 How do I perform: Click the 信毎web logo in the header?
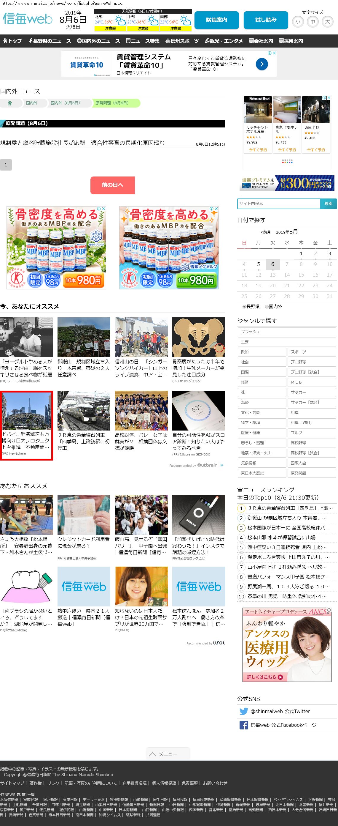point(28,19)
